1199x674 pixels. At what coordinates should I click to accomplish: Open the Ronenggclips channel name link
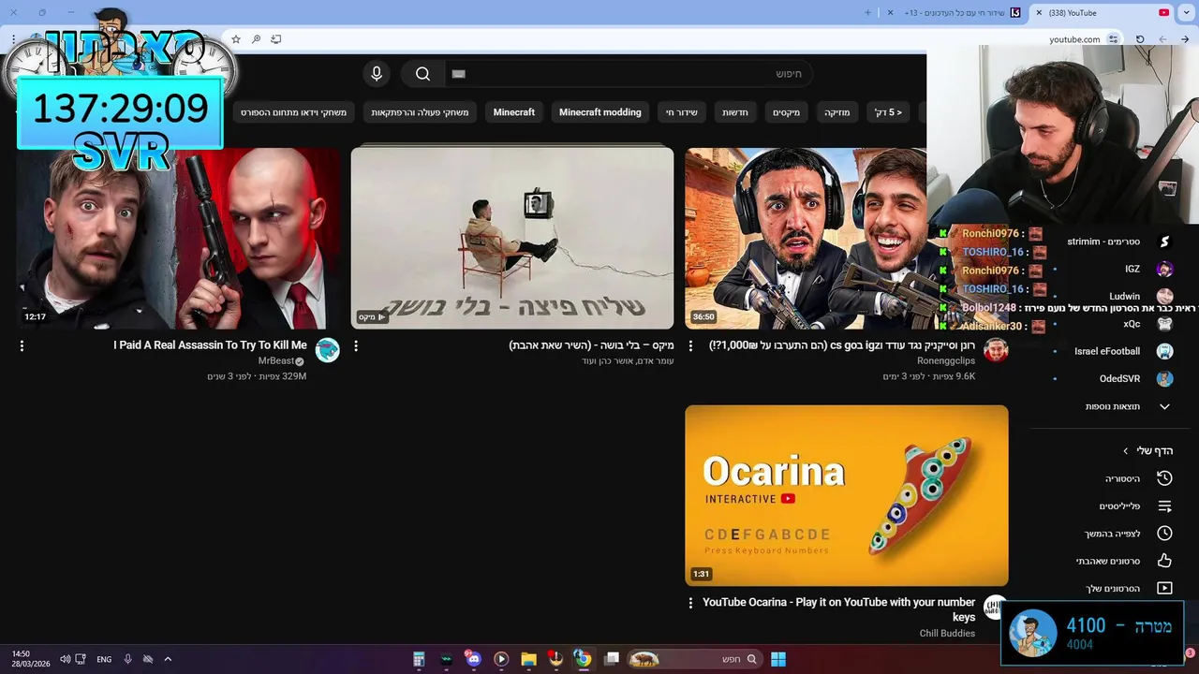click(x=946, y=361)
